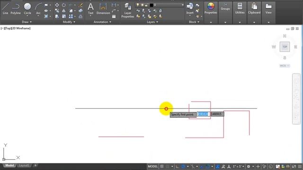Open the View panel
303x170 pixels.
tap(268, 8)
